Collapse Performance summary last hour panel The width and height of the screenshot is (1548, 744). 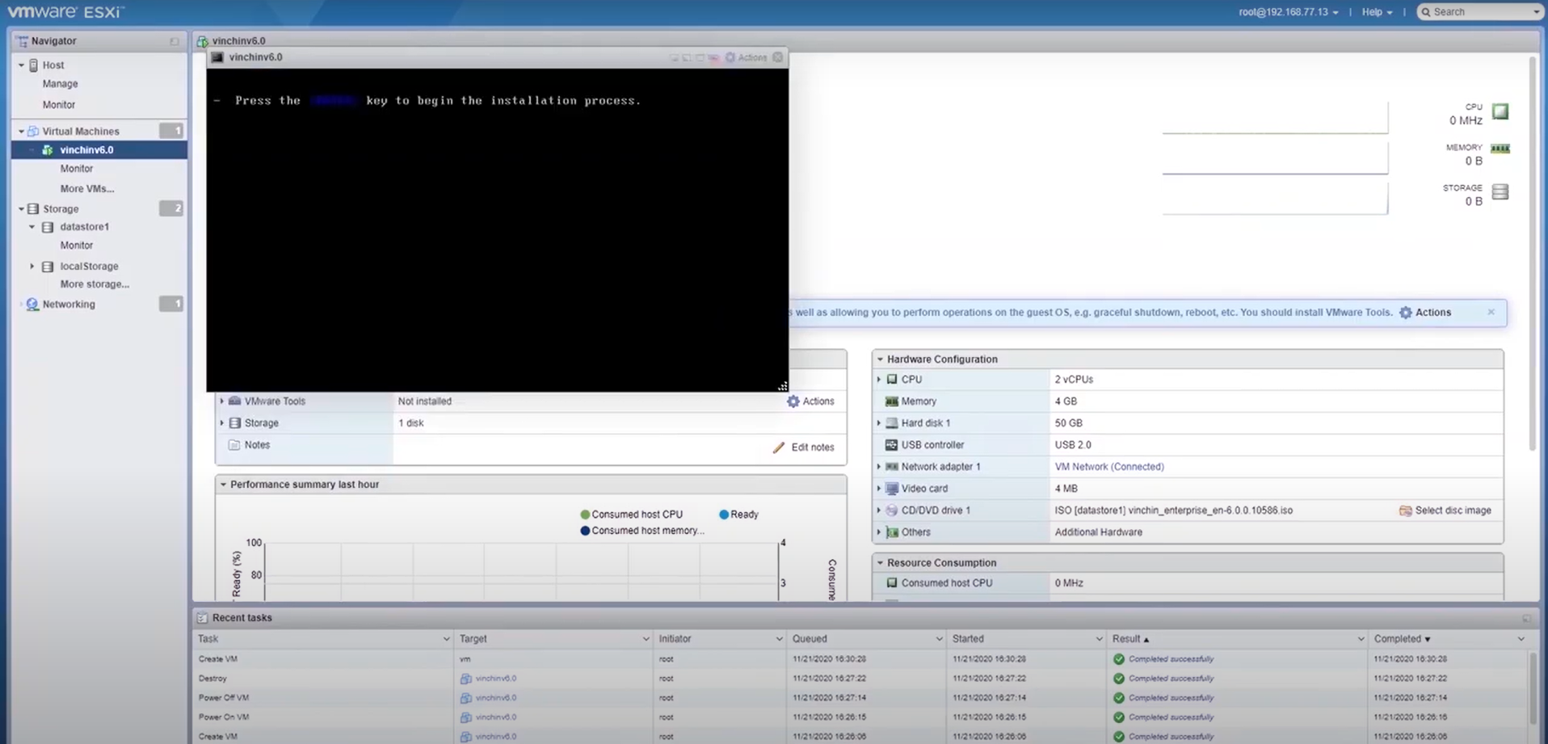[x=223, y=485]
